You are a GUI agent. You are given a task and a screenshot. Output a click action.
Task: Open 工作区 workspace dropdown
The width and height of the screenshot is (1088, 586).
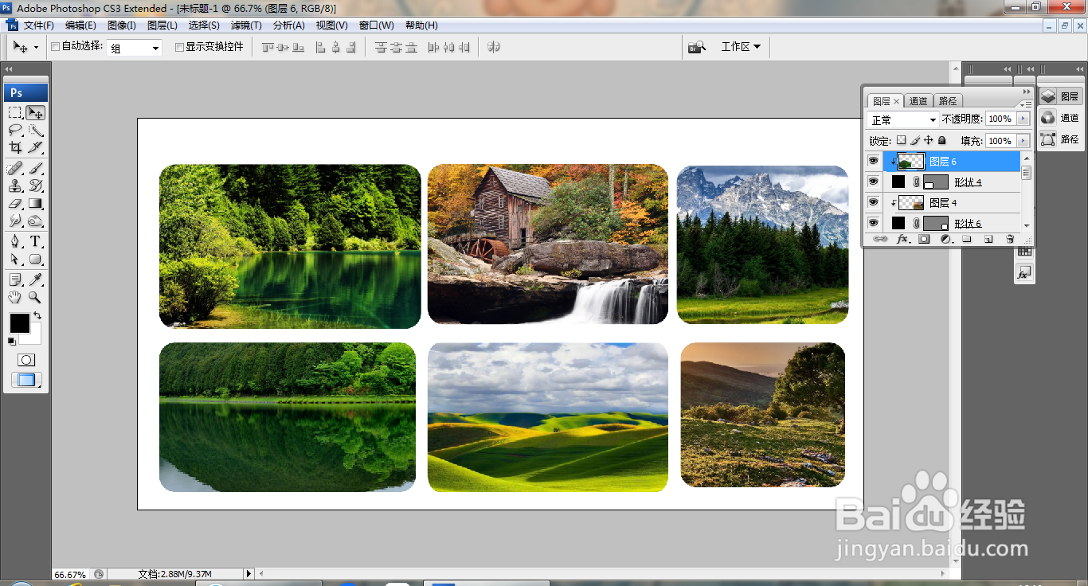click(741, 47)
